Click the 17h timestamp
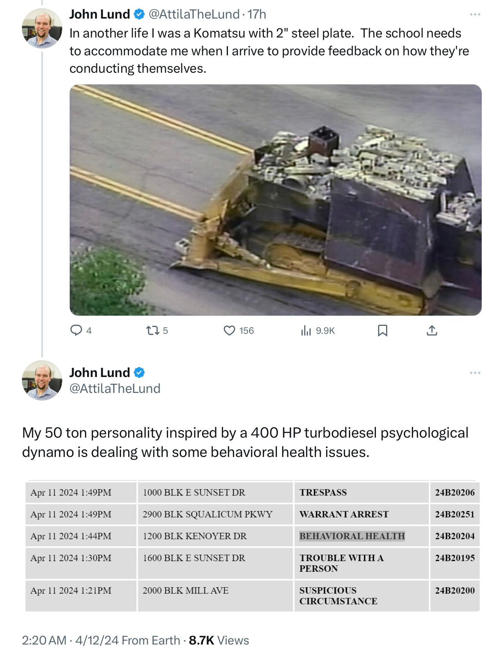Screen dimensions: 501x657 [257, 14]
